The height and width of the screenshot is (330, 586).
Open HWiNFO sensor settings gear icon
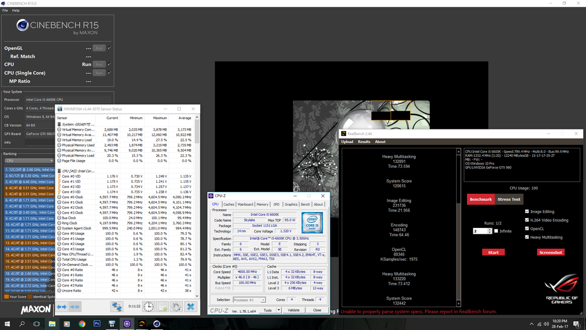176,307
